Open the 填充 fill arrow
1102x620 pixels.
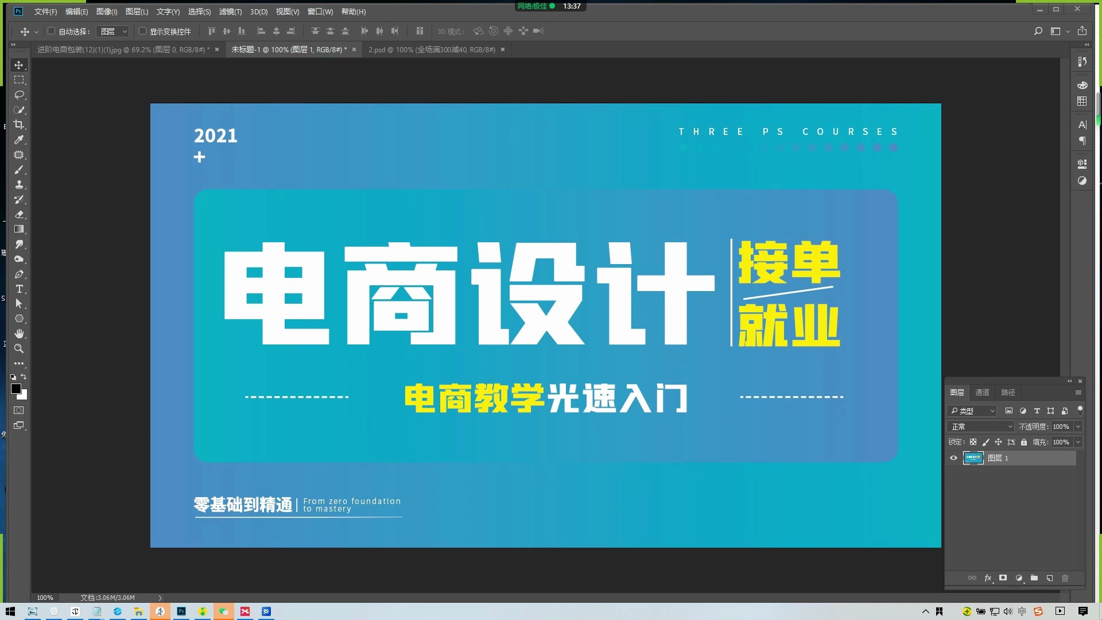pos(1078,442)
